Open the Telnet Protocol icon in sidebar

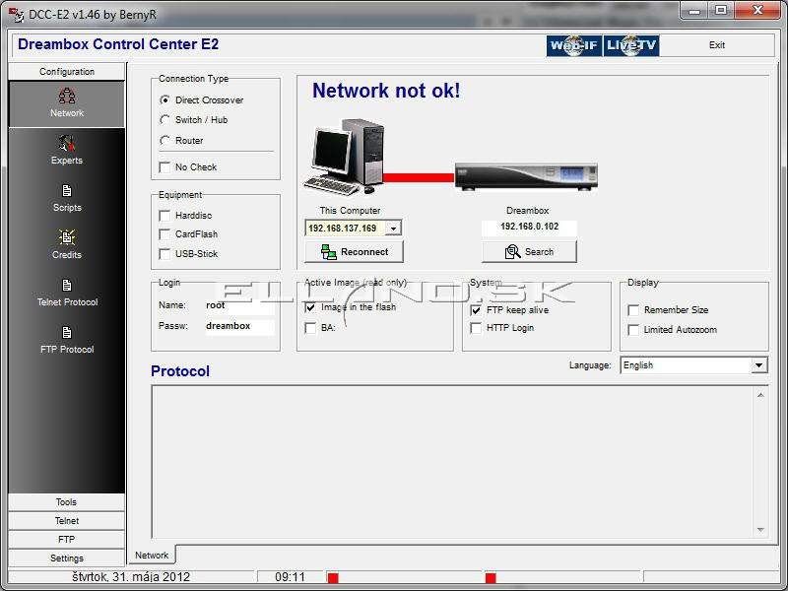pos(66,286)
